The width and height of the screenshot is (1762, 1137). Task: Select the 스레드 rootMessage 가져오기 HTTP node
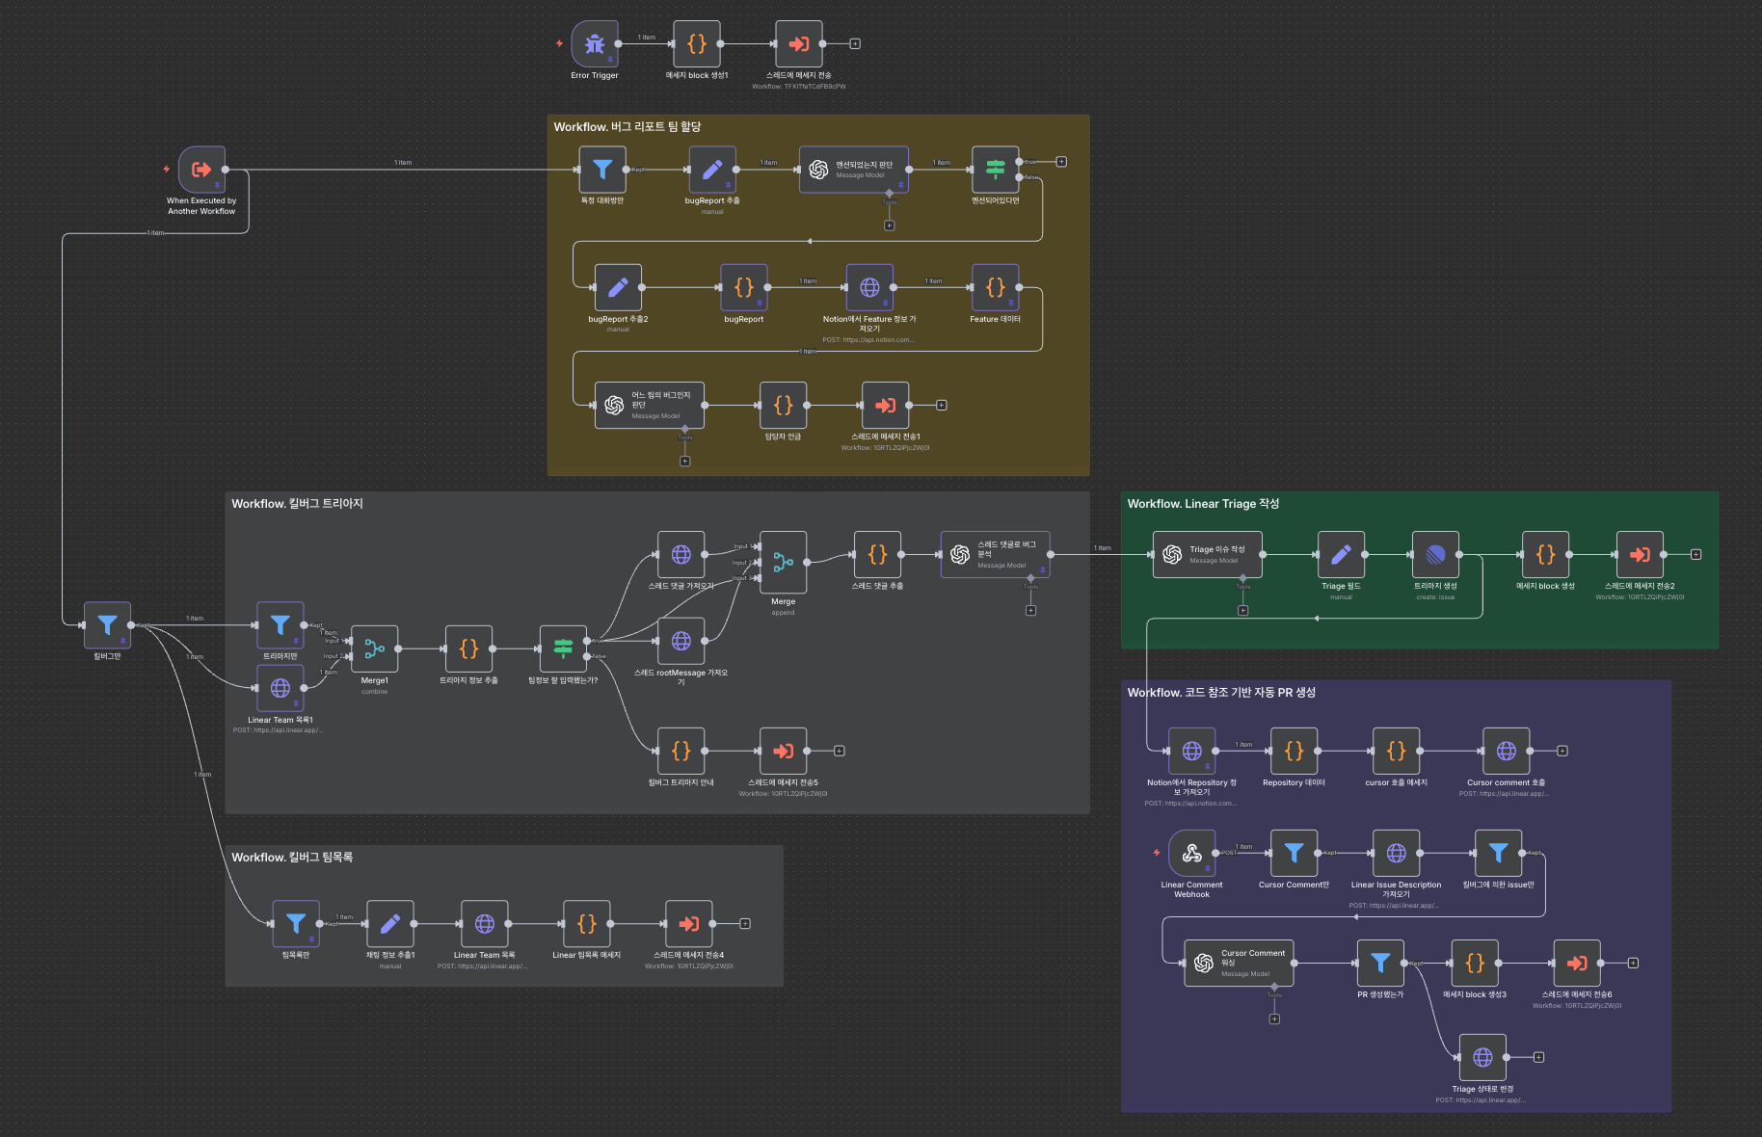tap(681, 642)
